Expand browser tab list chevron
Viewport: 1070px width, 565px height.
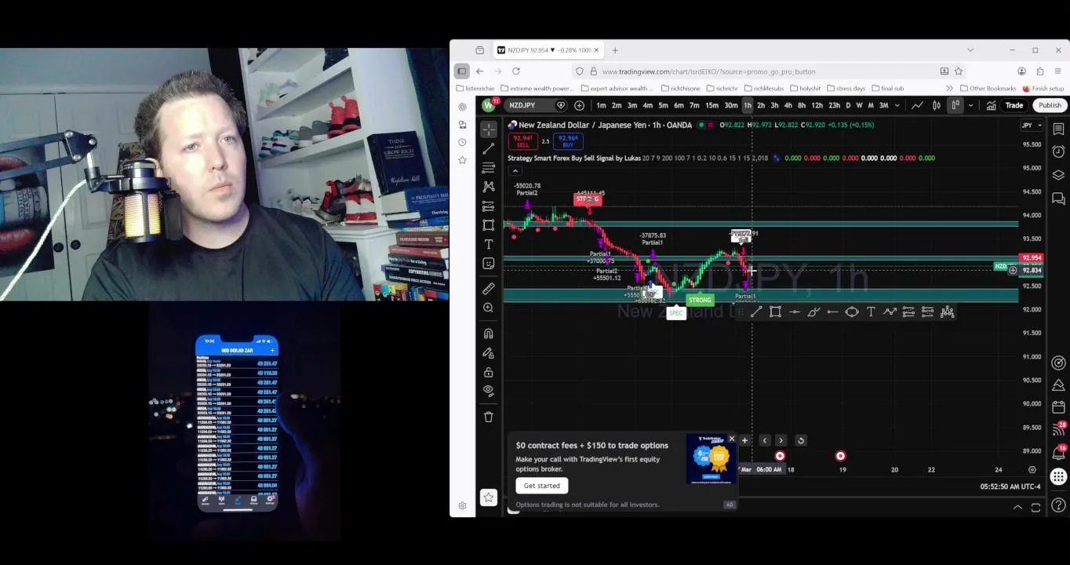(x=970, y=50)
